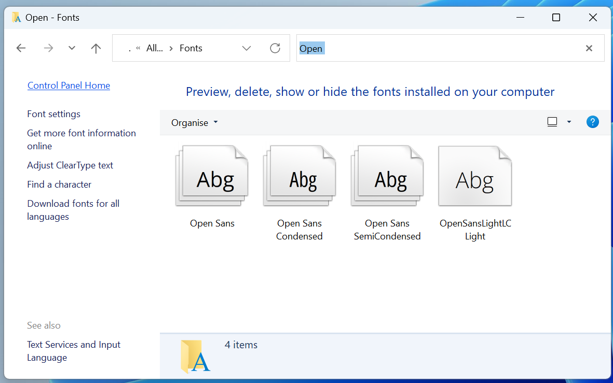Expand the view options dropdown arrow

[569, 122]
